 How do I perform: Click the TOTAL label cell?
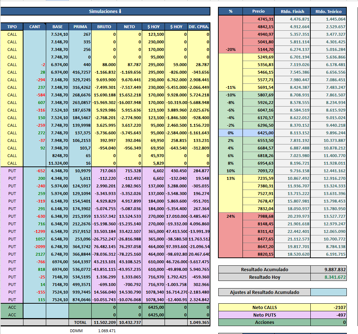pyautogui.click(x=80, y=322)
